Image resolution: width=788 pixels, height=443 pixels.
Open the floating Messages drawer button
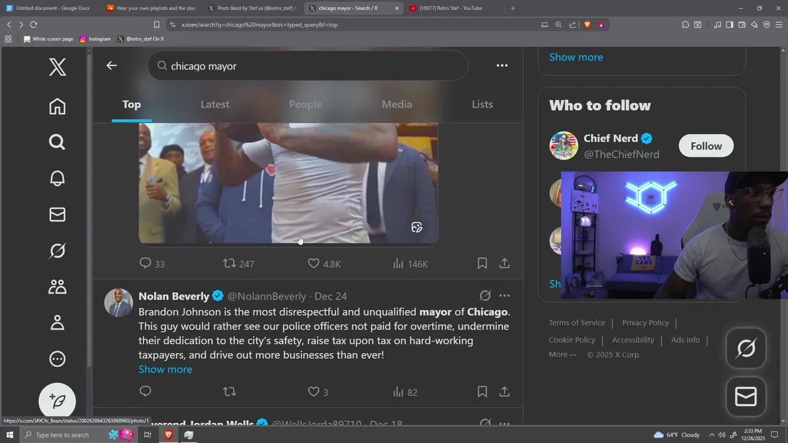(x=746, y=397)
